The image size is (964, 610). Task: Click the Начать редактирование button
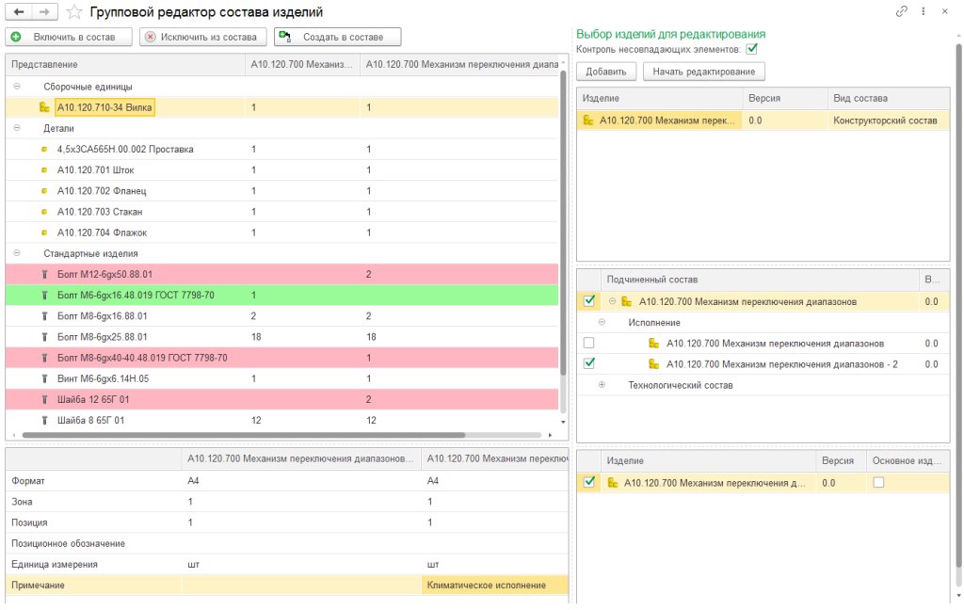tap(704, 72)
